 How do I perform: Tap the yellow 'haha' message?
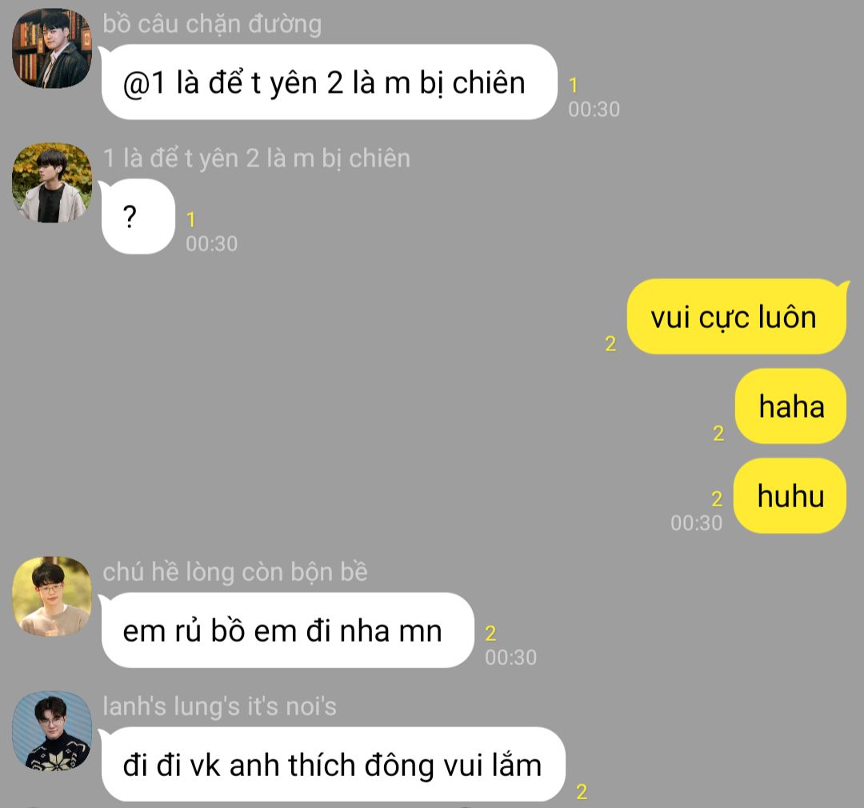click(x=790, y=406)
